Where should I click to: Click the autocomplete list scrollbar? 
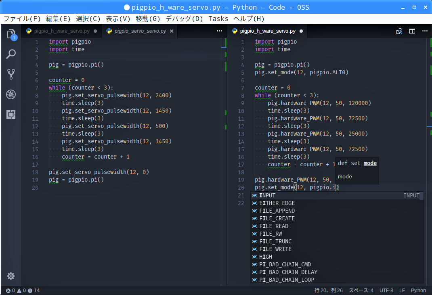point(422,196)
